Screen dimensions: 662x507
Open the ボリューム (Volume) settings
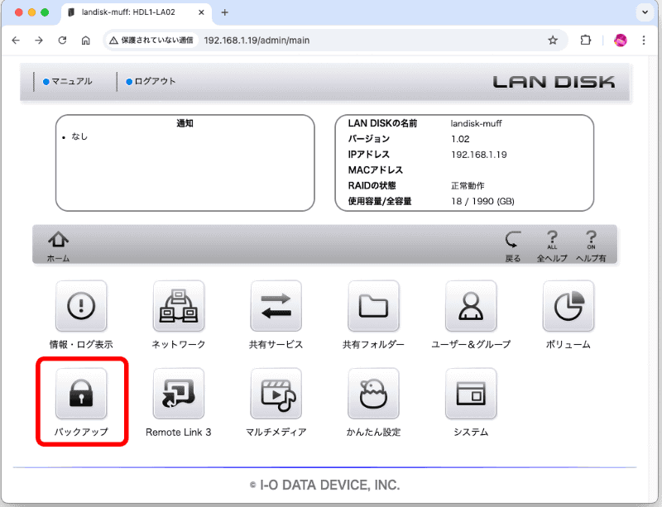click(x=568, y=306)
